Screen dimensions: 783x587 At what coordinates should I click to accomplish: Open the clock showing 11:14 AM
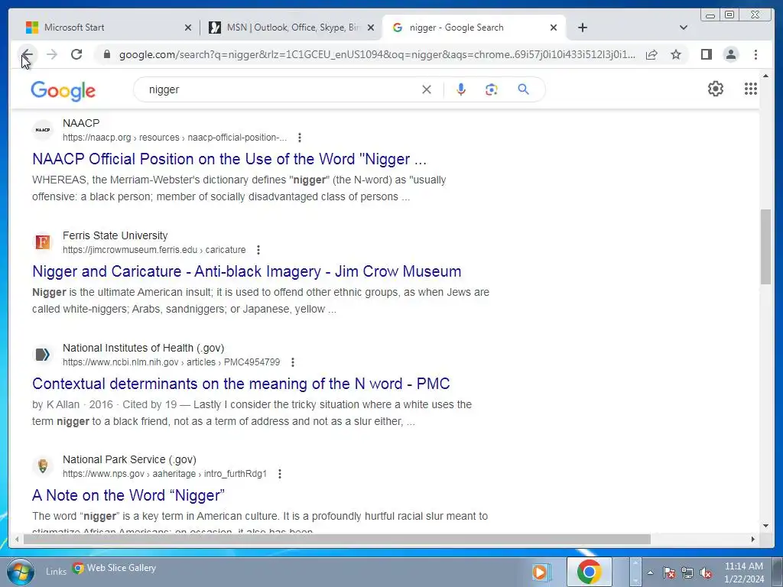point(743,572)
